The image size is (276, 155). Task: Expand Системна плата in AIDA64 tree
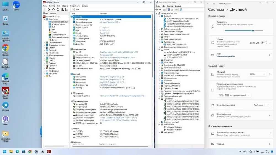click(44, 43)
